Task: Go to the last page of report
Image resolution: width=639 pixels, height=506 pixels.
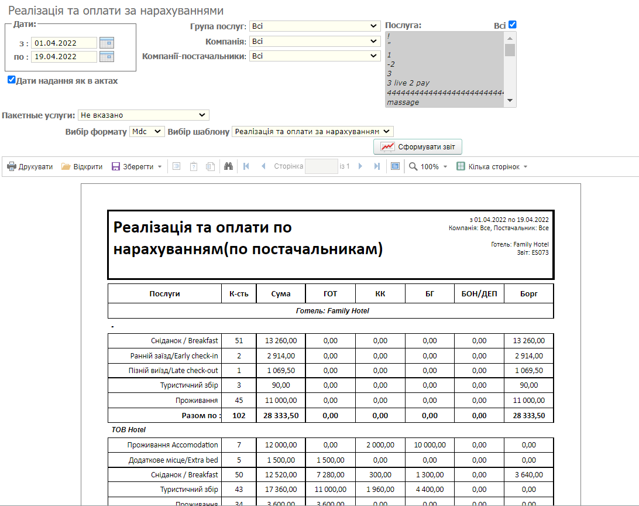Action: tap(377, 167)
